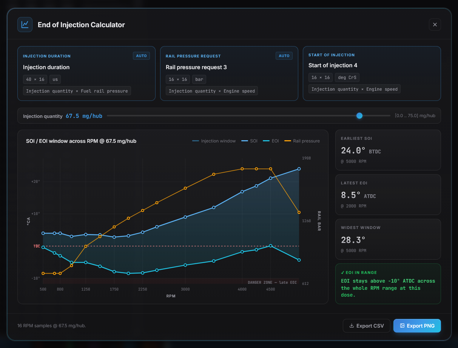The image size is (458, 348).
Task: Click the red TDC axis label
Action: pyautogui.click(x=37, y=246)
